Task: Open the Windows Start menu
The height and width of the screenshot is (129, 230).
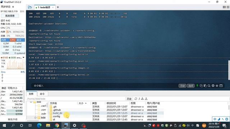Action: (x=4, y=125)
